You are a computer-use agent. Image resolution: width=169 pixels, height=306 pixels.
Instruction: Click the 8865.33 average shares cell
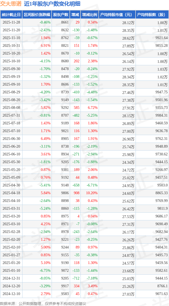(x=161, y=193)
